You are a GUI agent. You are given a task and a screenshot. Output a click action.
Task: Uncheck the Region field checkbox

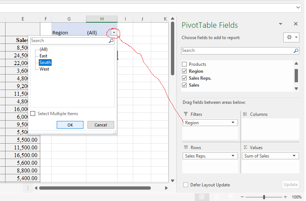tap(184, 71)
